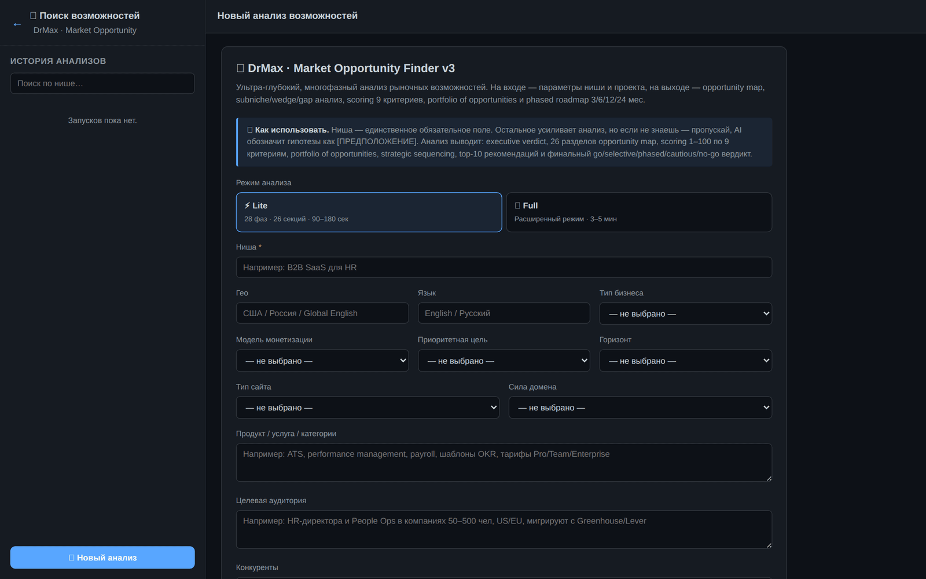Click the back arrow icon in the sidebar

pyautogui.click(x=17, y=24)
